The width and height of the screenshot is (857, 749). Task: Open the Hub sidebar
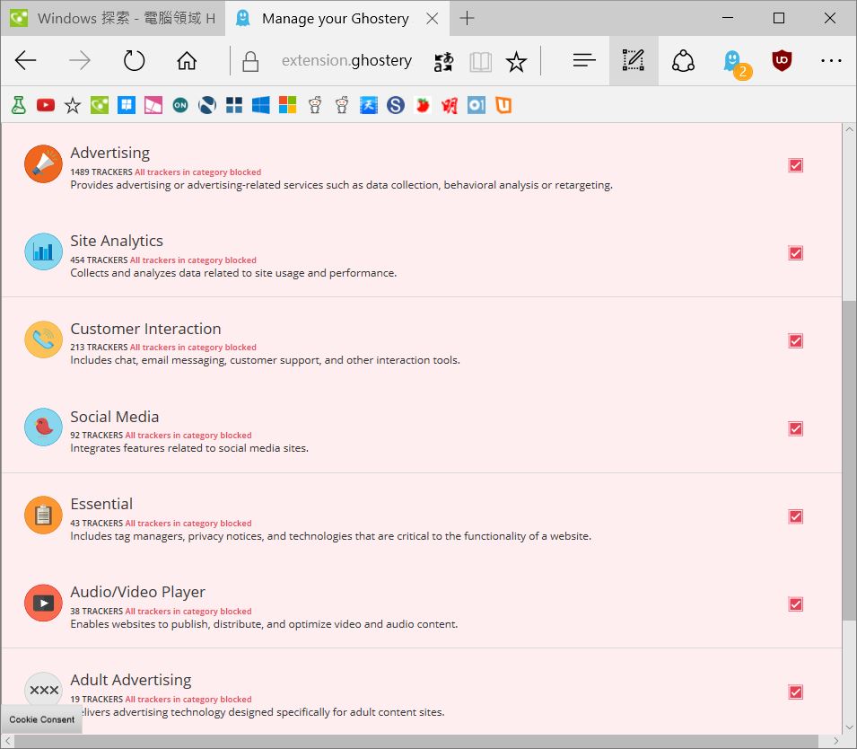(583, 60)
